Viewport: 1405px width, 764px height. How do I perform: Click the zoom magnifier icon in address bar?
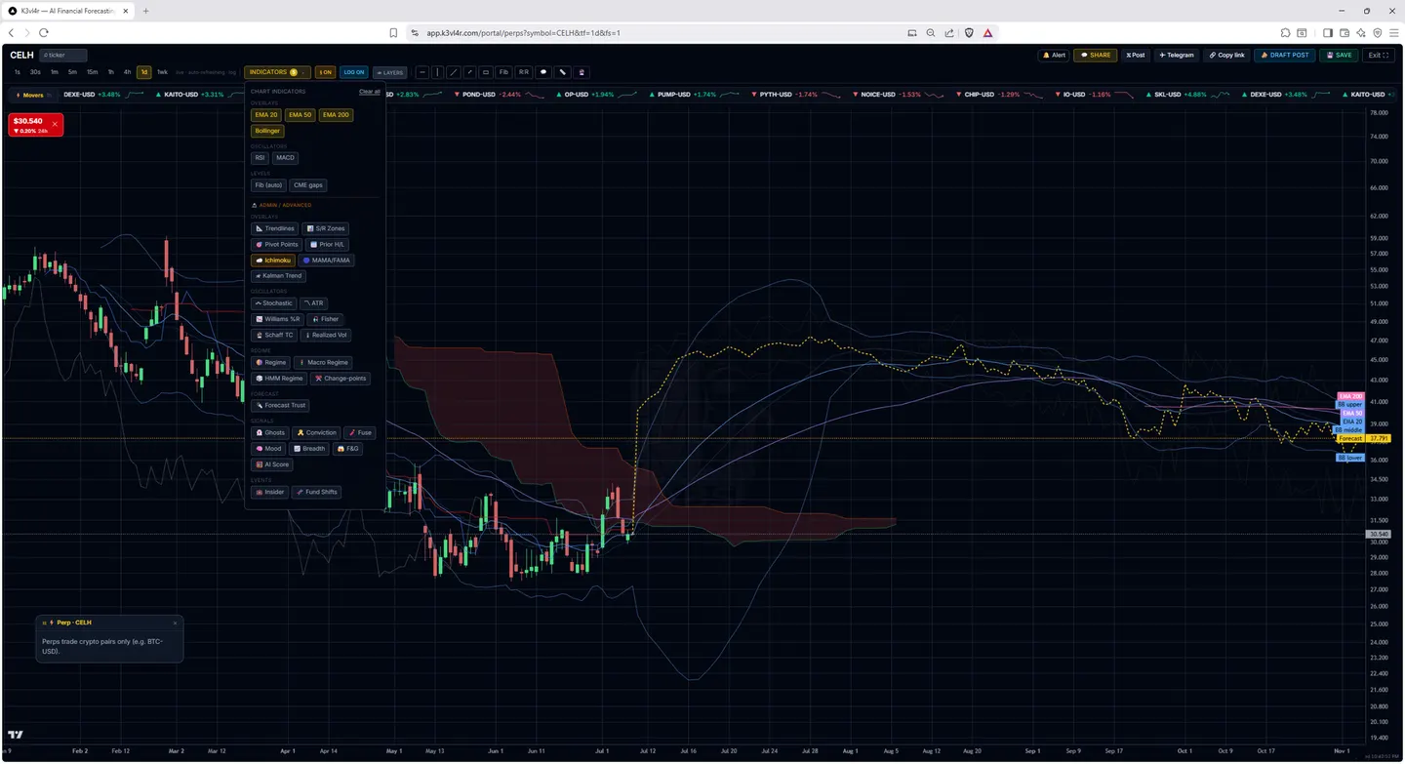click(x=931, y=32)
